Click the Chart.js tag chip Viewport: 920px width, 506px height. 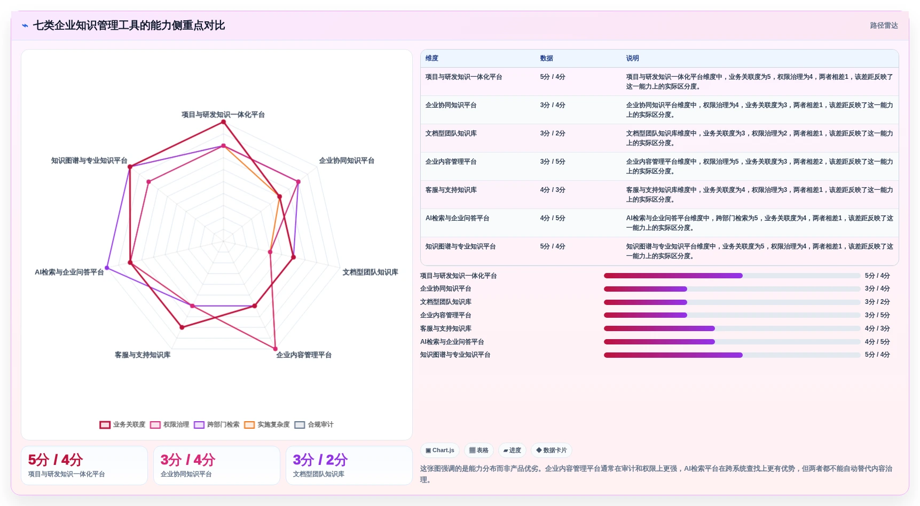[x=440, y=451]
